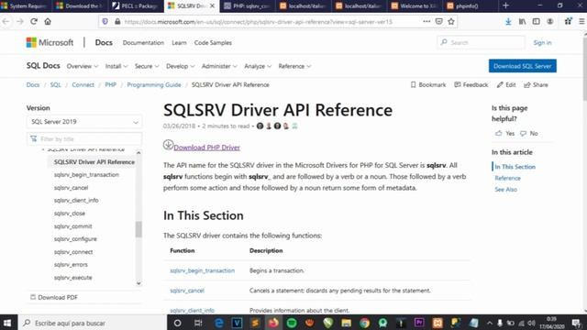Image resolution: width=587 pixels, height=330 pixels.
Task: Open page actions three-dot menu in address bar
Action: (x=426, y=22)
